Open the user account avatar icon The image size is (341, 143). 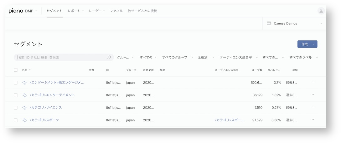coord(321,11)
